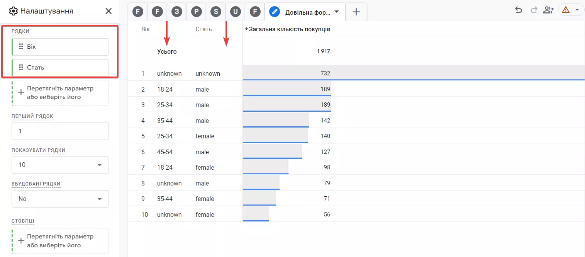Click the undo arrow icon
This screenshot has width=585, height=257.
point(519,10)
